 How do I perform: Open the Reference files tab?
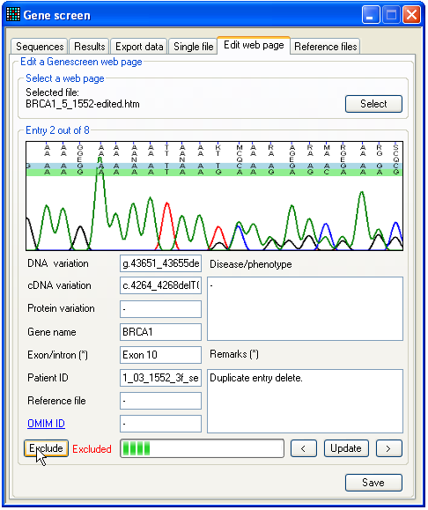click(325, 47)
